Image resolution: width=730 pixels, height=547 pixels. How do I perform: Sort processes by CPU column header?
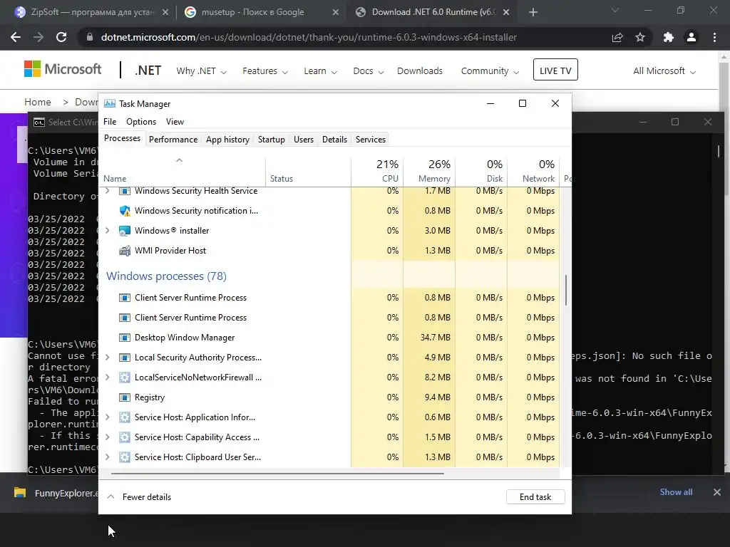(377, 171)
